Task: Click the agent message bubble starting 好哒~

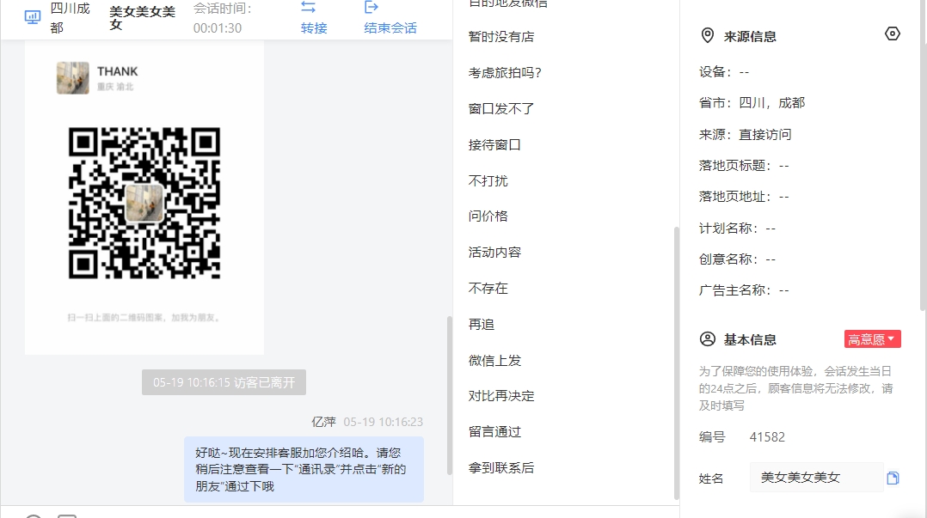Action: (x=304, y=470)
